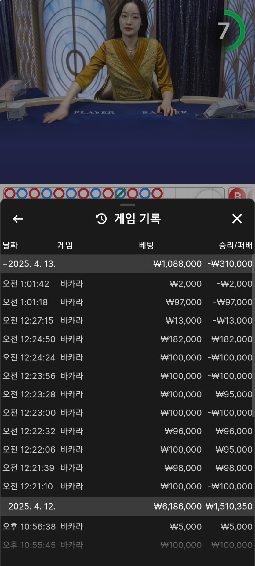Select the 오전 12:27:15 baccarat round entry
Viewport: 255px width, 566px height.
tap(127, 321)
